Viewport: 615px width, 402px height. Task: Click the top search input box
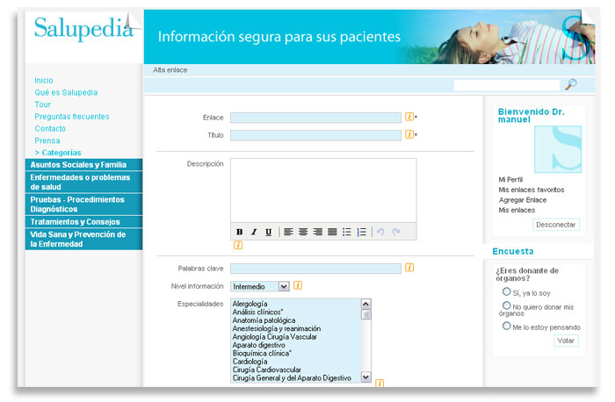click(507, 85)
